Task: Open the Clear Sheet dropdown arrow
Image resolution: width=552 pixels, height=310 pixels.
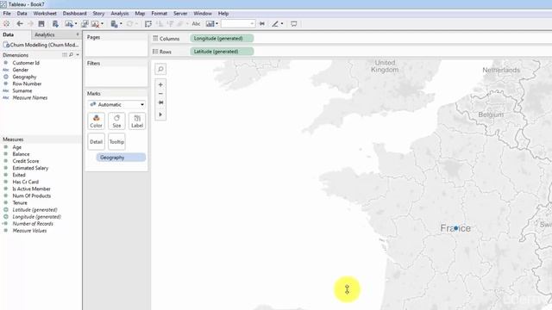Action: 102,23
